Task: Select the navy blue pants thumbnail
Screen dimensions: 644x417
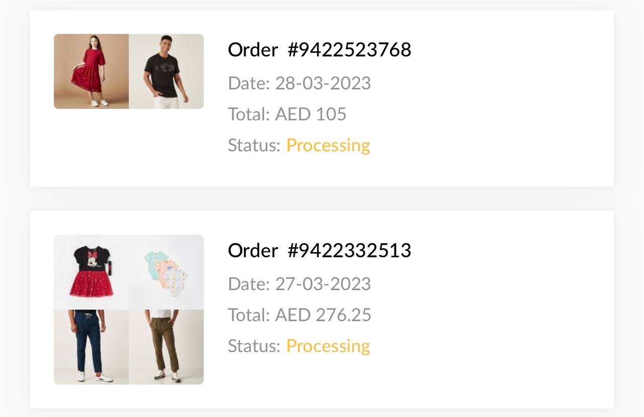Action: coord(91,347)
